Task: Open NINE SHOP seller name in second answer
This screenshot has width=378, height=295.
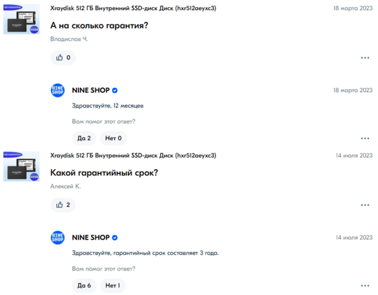Action: click(90, 238)
